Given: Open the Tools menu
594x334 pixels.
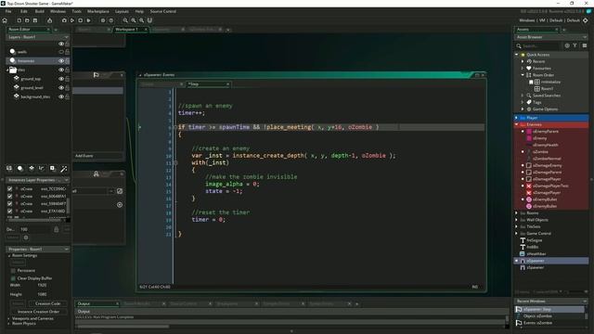Looking at the screenshot, I should click(x=76, y=11).
